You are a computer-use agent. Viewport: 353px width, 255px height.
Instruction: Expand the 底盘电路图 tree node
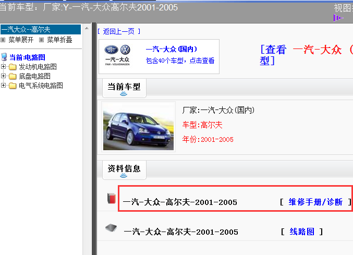click(x=3, y=76)
